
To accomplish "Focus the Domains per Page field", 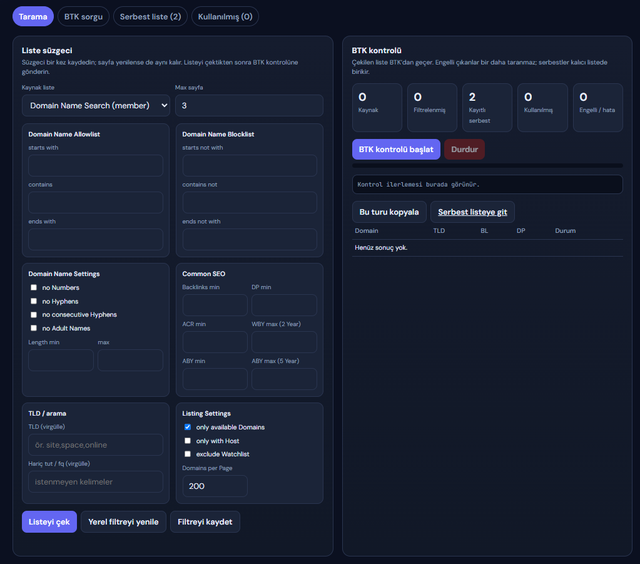I will [x=215, y=486].
